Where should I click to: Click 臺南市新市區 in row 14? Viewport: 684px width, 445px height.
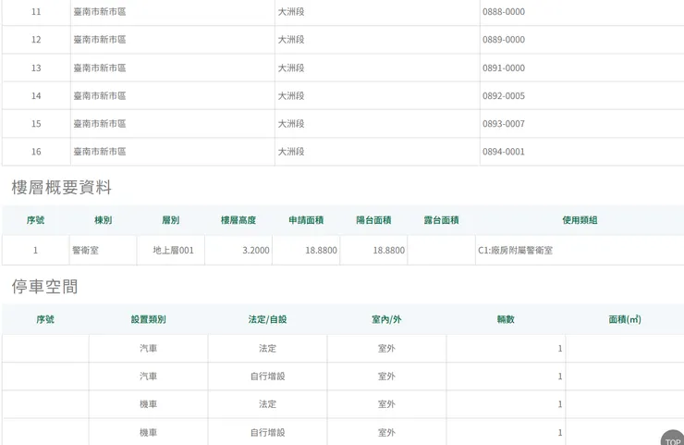click(x=100, y=96)
